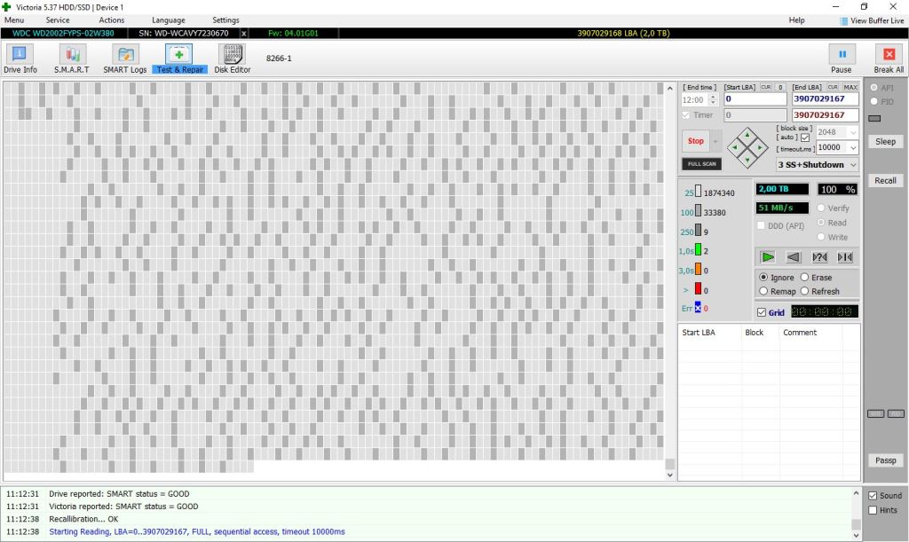Open the Settings menu

coord(225,20)
